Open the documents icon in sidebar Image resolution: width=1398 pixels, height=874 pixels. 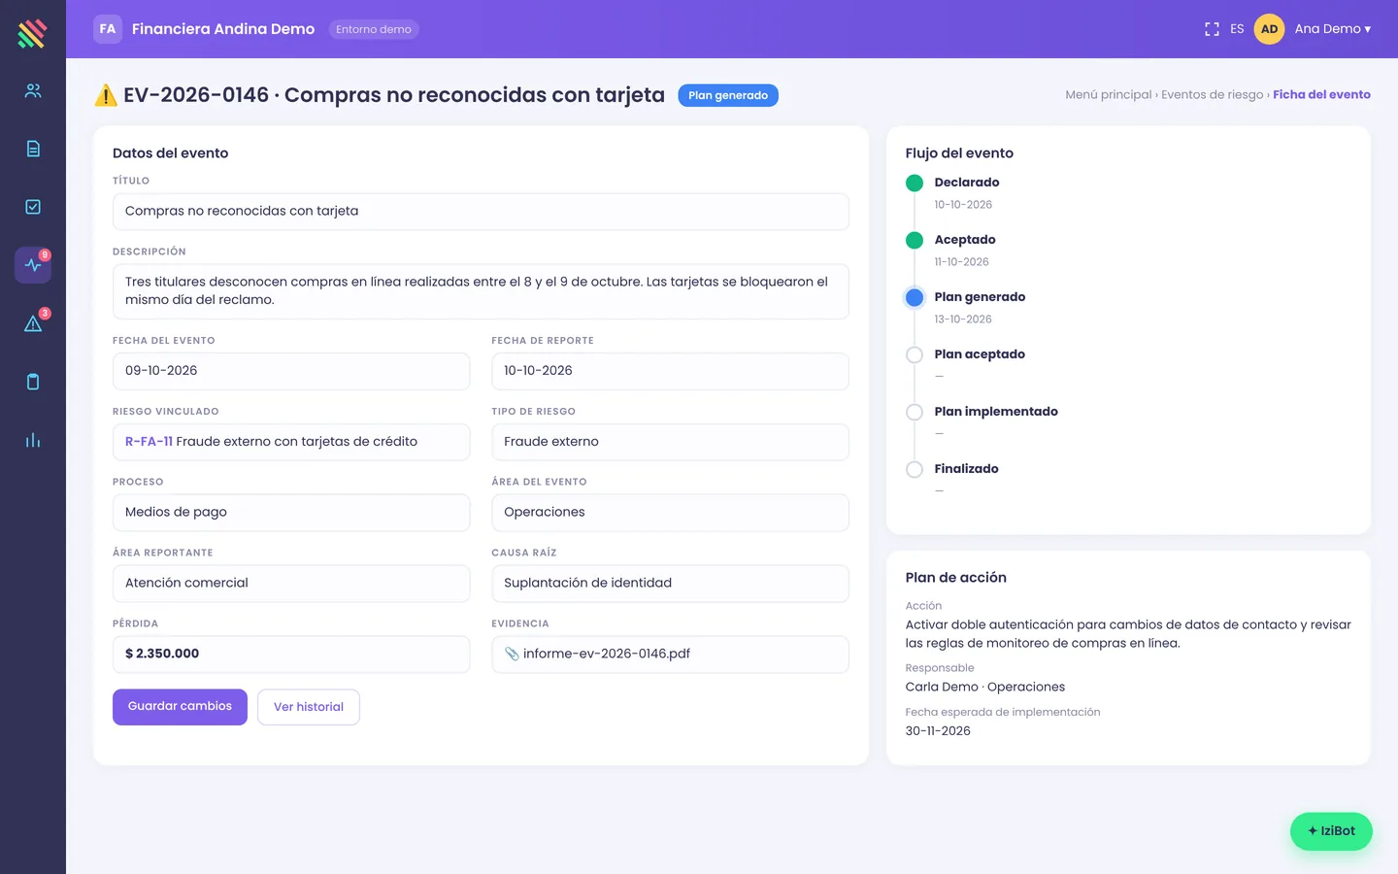click(33, 149)
